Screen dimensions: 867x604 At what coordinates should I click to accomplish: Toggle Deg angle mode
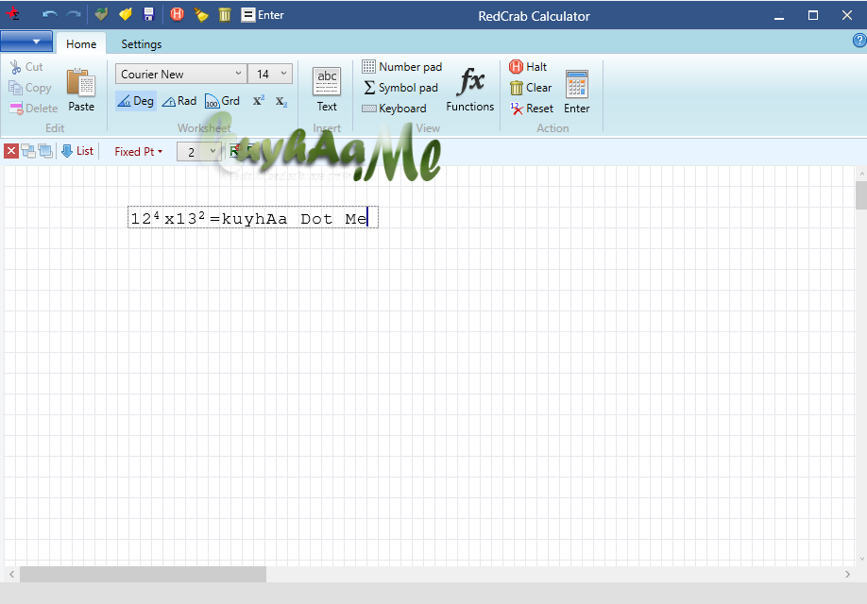[136, 101]
